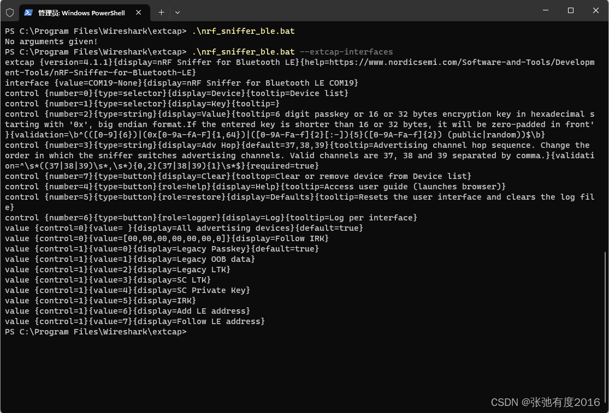Click the first '.\nrf_sniffer_ble.bat' command
This screenshot has height=413, width=609.
243,31
